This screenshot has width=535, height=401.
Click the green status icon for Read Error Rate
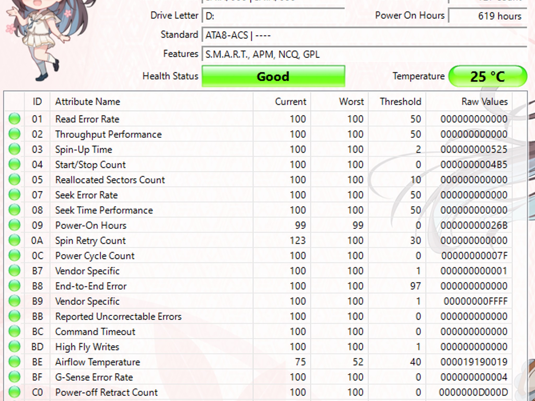click(x=14, y=119)
